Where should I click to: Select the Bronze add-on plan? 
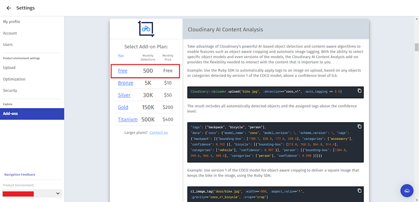[x=126, y=83]
